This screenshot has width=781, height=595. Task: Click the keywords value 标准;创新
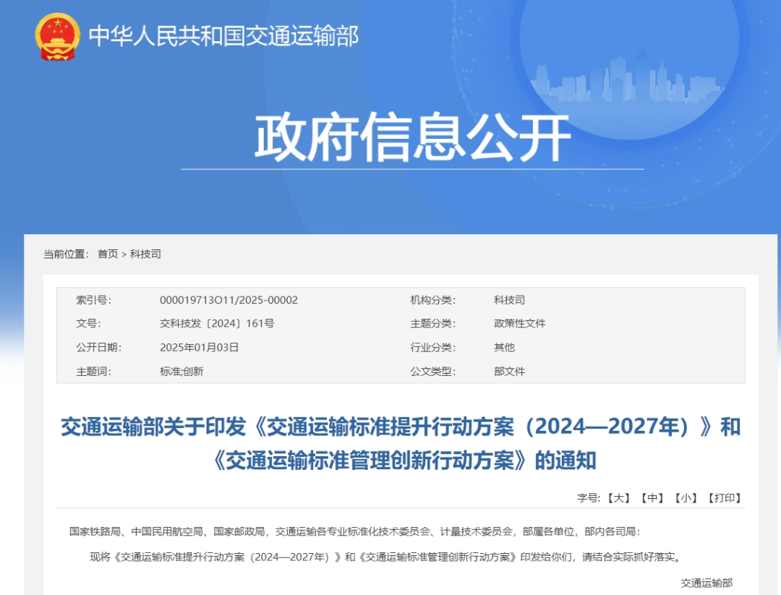[182, 371]
